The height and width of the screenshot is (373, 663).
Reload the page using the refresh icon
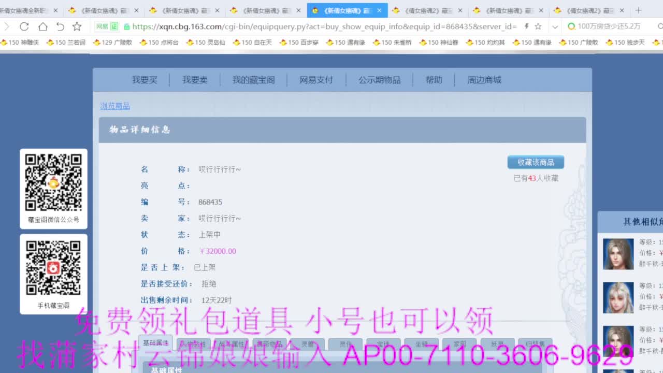(x=25, y=26)
